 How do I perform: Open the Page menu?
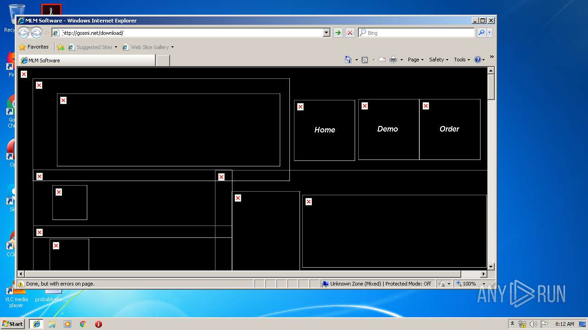coord(416,60)
